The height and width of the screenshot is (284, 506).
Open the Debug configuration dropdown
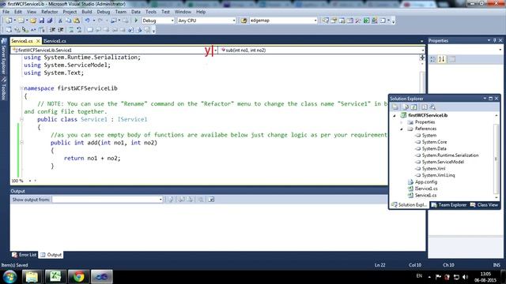[x=158, y=21]
